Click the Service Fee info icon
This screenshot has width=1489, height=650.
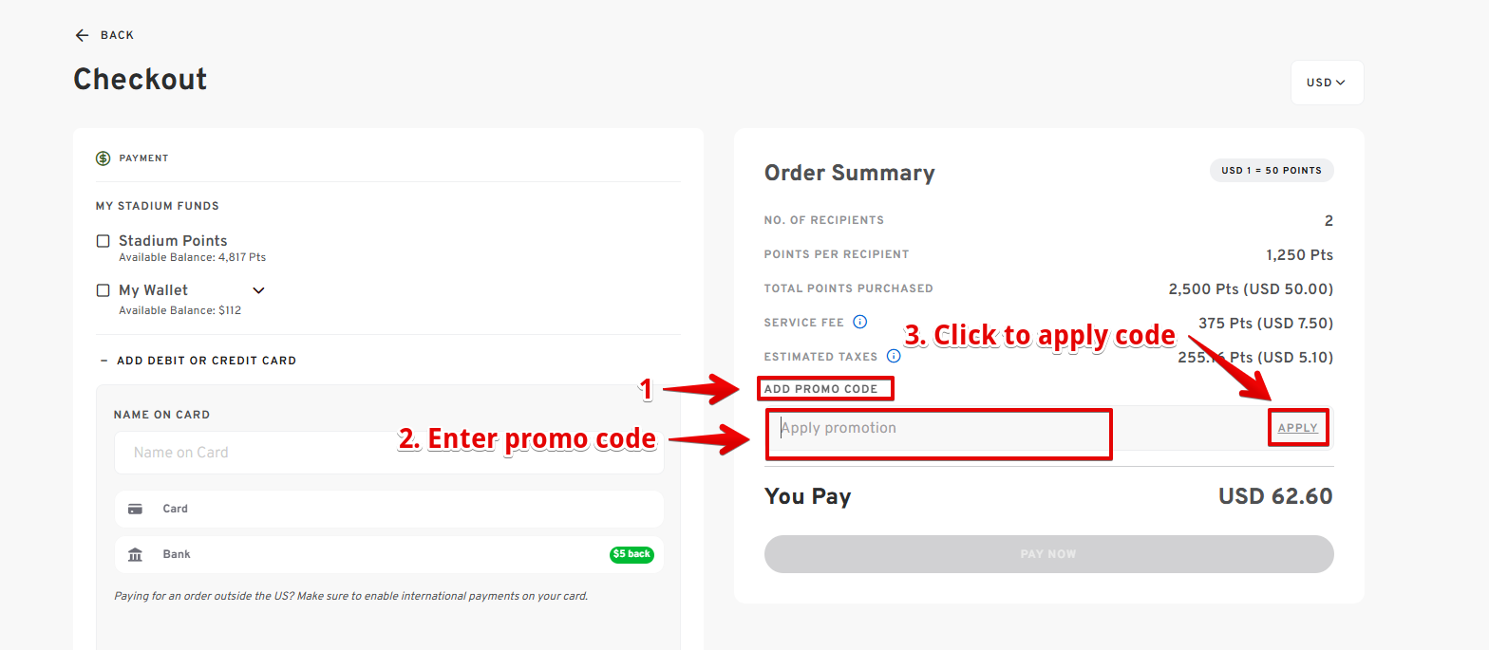click(860, 323)
